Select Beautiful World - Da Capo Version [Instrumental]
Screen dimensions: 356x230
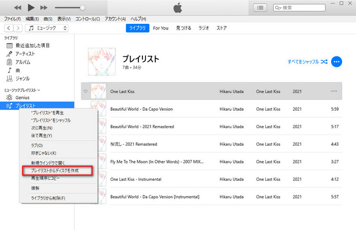pos(155,197)
